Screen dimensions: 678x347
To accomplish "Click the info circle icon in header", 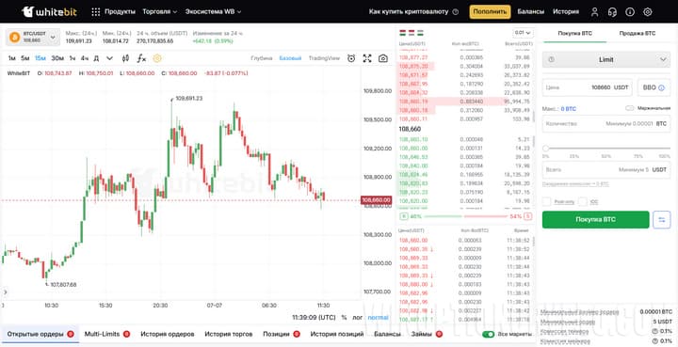I will click(x=630, y=11).
